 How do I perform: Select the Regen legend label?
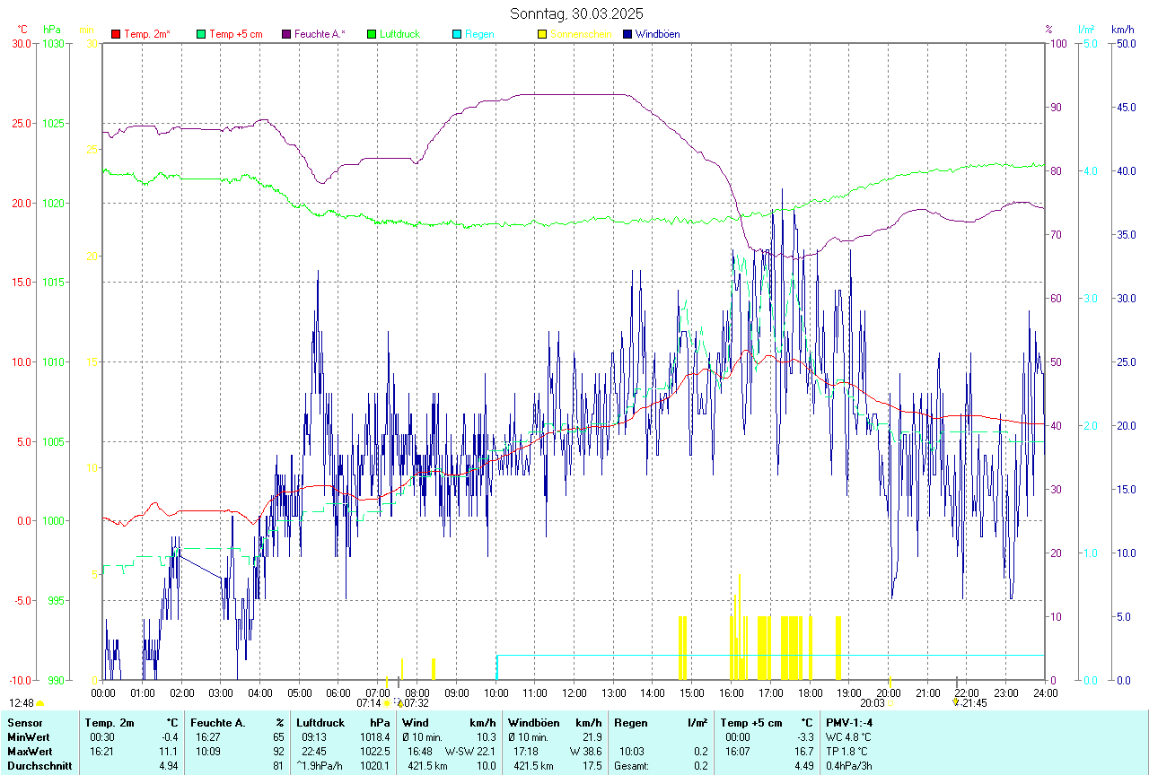click(479, 34)
